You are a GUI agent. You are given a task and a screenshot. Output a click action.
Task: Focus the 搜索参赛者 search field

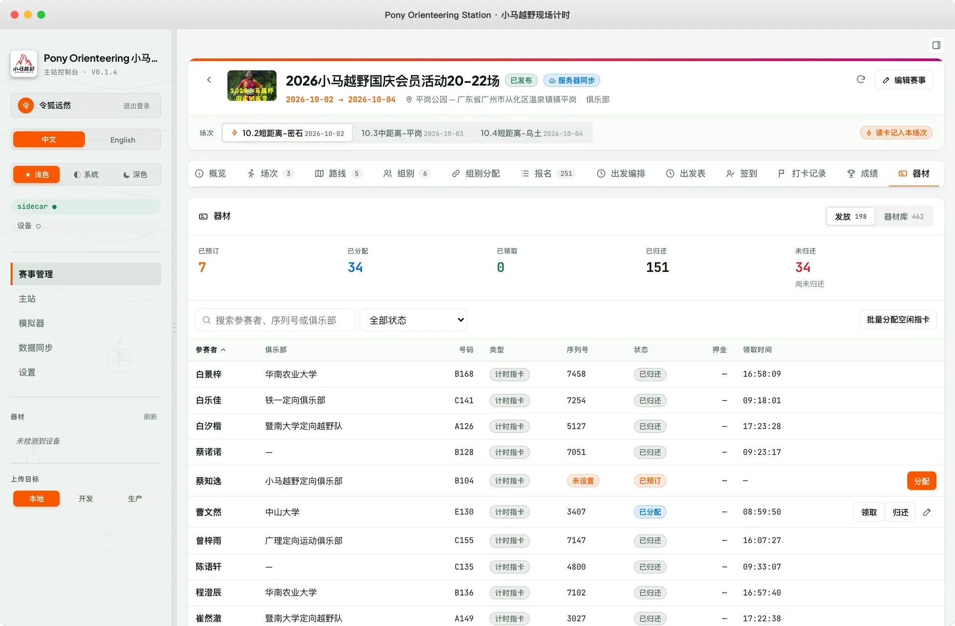[x=275, y=320]
